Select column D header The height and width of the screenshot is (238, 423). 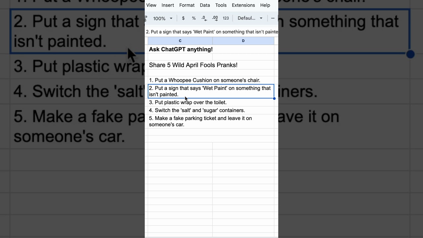click(243, 41)
